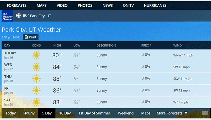The image size is (211, 120).
Task: Open the MAPS menu in top navigation
Action: pyautogui.click(x=42, y=5)
